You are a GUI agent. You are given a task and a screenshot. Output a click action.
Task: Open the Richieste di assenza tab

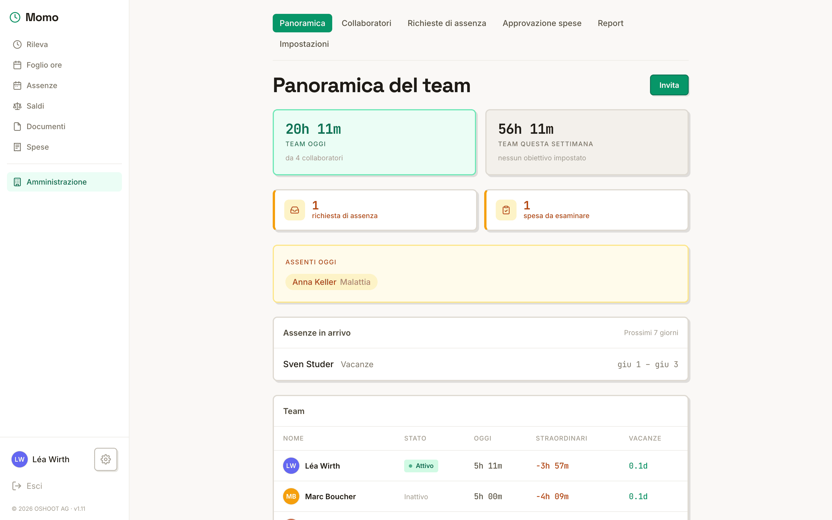[x=447, y=23]
